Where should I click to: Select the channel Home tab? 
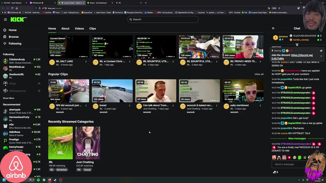click(52, 28)
